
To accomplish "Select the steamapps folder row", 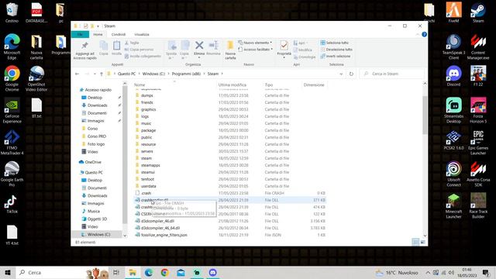I will (229, 165).
